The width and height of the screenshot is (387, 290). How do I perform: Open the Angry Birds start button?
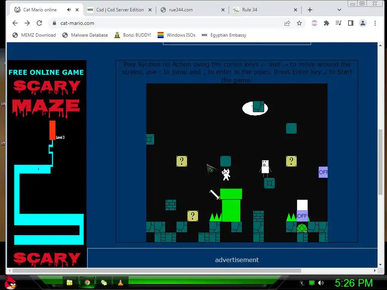(x=10, y=282)
